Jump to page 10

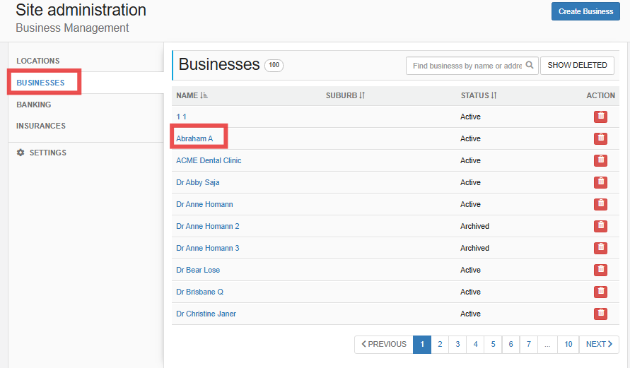568,344
